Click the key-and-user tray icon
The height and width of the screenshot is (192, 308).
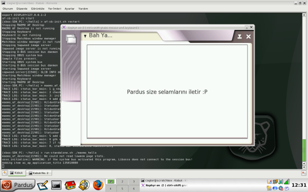click(x=269, y=188)
